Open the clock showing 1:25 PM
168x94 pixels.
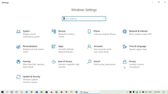coord(157,92)
